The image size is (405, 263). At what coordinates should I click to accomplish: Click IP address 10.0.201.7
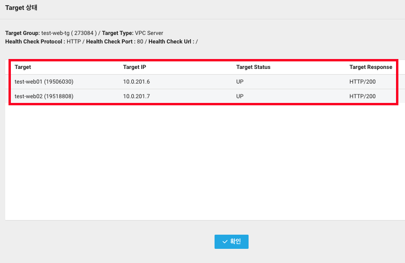[137, 96]
